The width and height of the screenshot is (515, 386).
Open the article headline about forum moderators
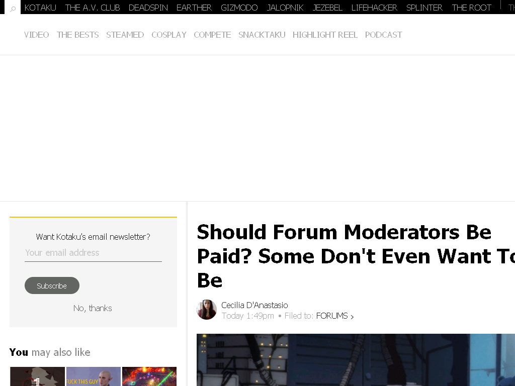point(356,256)
